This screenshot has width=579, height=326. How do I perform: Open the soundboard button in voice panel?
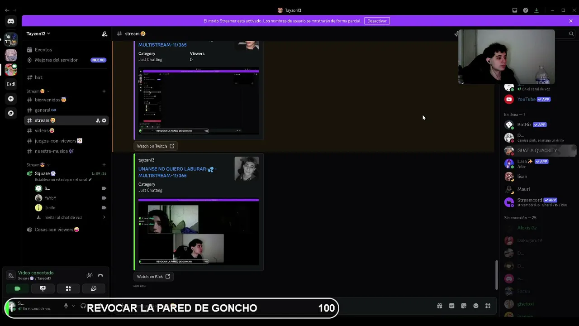pyautogui.click(x=94, y=288)
